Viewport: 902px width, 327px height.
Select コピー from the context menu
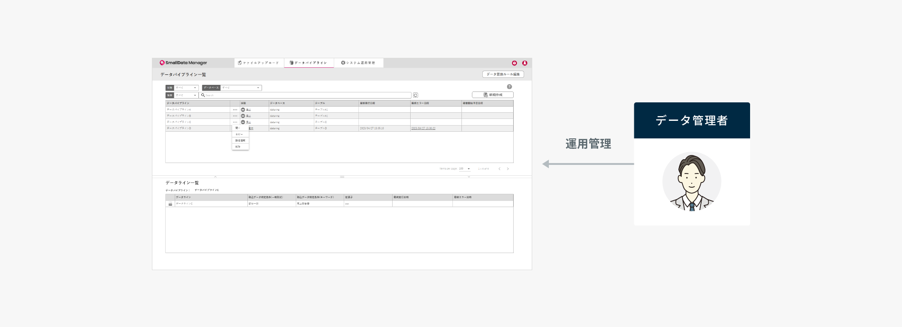(239, 135)
